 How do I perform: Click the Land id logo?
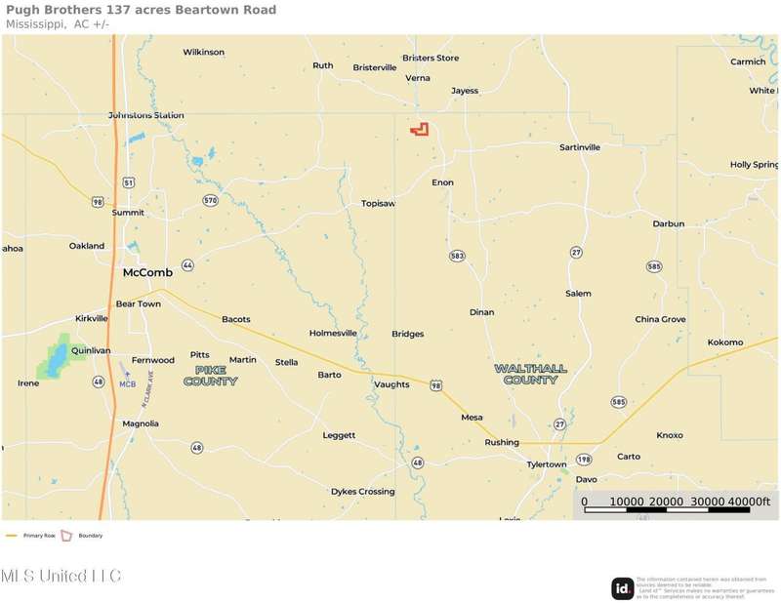click(x=623, y=588)
